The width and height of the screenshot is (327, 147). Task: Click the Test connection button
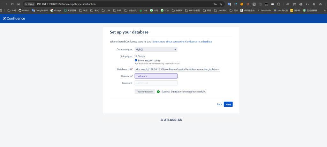click(x=145, y=92)
